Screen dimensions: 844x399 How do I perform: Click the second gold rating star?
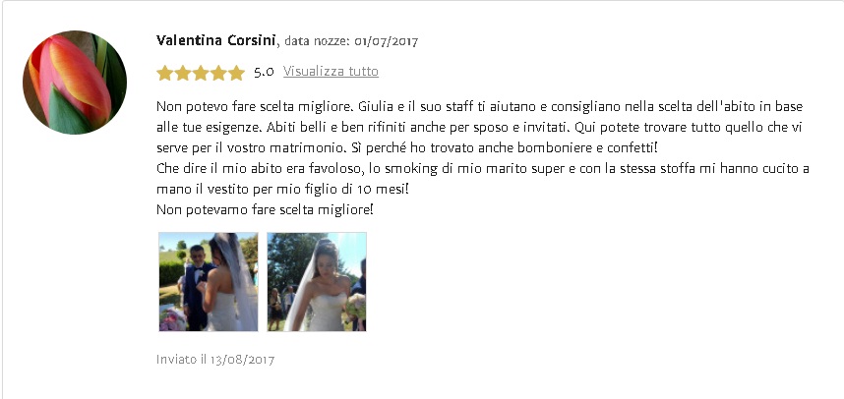[x=183, y=73]
